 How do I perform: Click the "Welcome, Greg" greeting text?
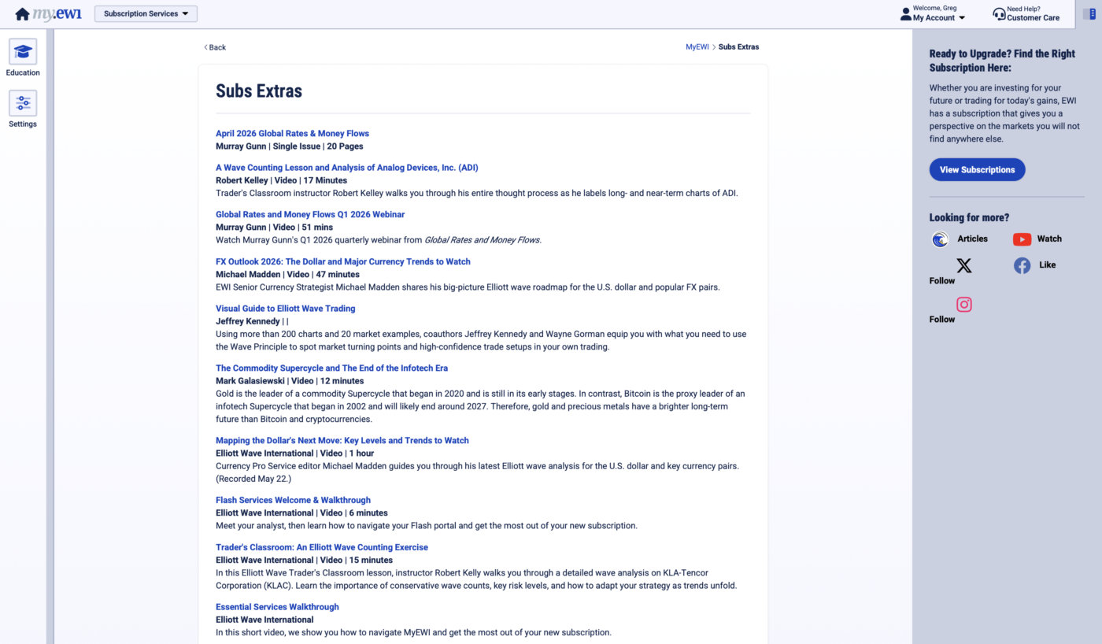[936, 9]
